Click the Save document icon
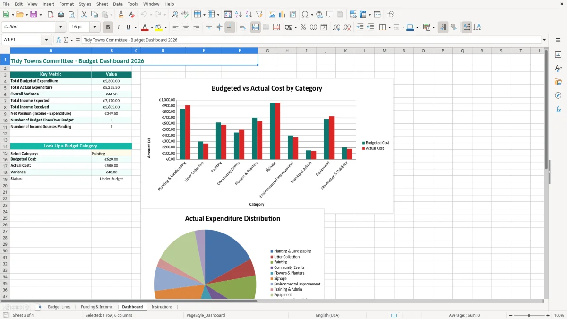Image resolution: width=567 pixels, height=319 pixels. pos(34,15)
